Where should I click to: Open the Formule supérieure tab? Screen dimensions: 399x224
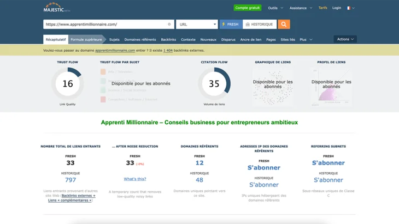click(86, 40)
